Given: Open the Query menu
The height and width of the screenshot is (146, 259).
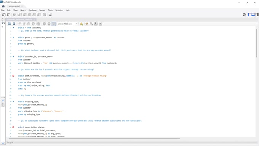Looking at the screenshot, I should click(x=23, y=10).
